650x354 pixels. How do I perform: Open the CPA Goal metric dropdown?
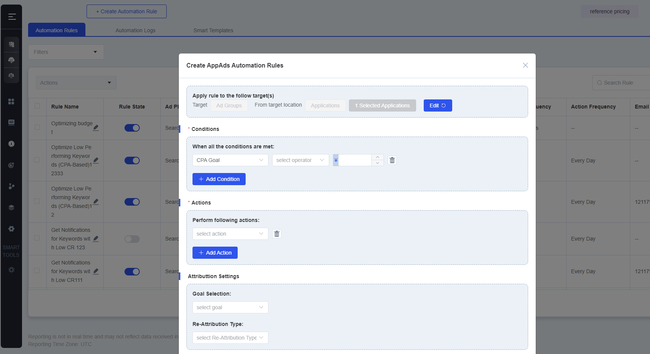[230, 160]
